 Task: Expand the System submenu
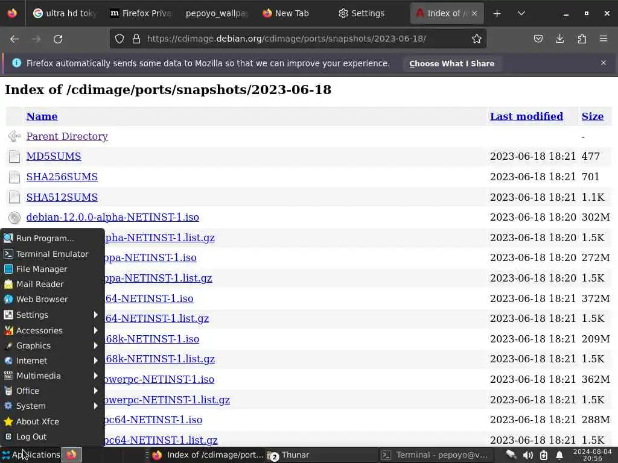tap(53, 406)
